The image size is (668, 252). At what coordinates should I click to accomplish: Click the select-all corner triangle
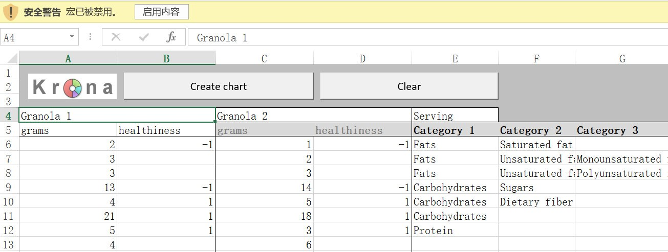[x=10, y=58]
